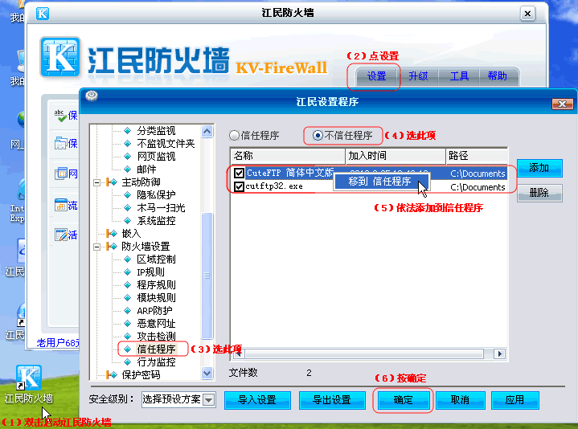Click the 删除 button
Viewport: 578px width, 429px height.
[x=539, y=193]
